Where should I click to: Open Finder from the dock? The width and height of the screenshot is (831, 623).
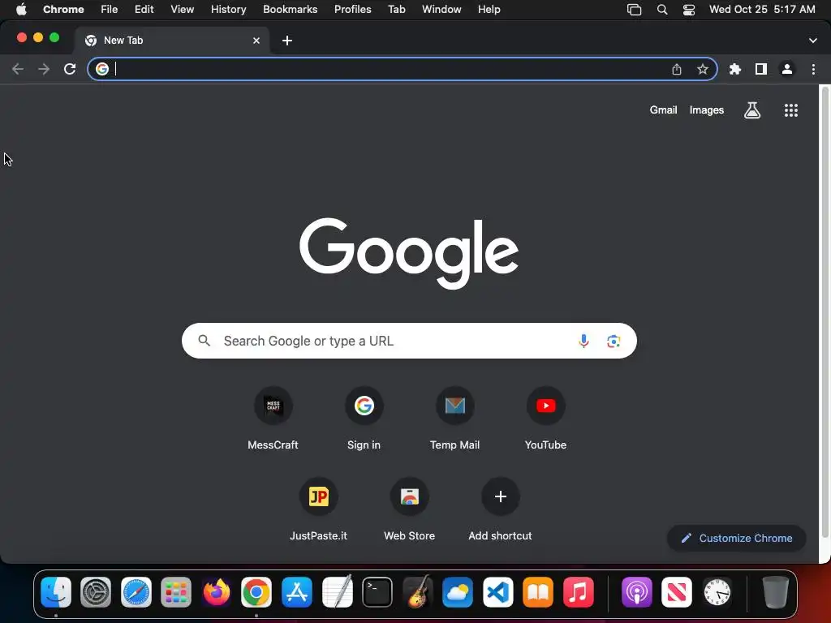pos(56,592)
